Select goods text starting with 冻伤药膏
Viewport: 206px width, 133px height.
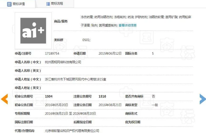(x=136, y=17)
